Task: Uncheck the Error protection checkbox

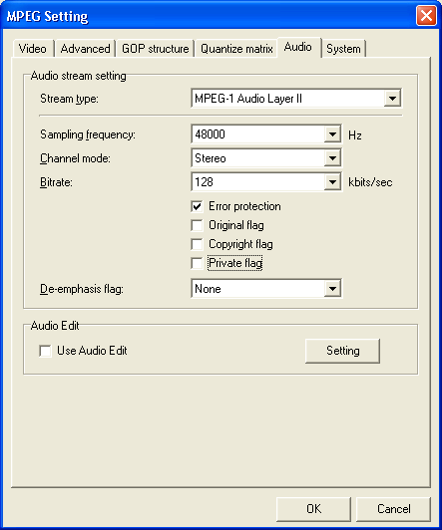Action: (x=197, y=206)
